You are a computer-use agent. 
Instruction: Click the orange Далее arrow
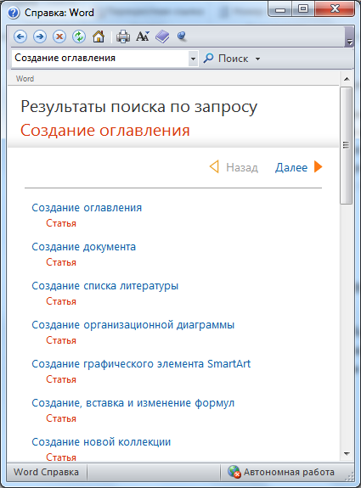pyautogui.click(x=318, y=166)
